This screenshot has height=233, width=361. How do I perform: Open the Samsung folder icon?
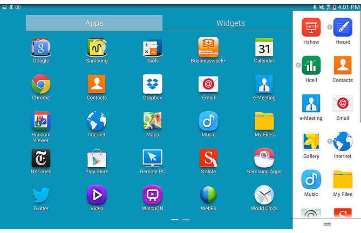pos(97,48)
